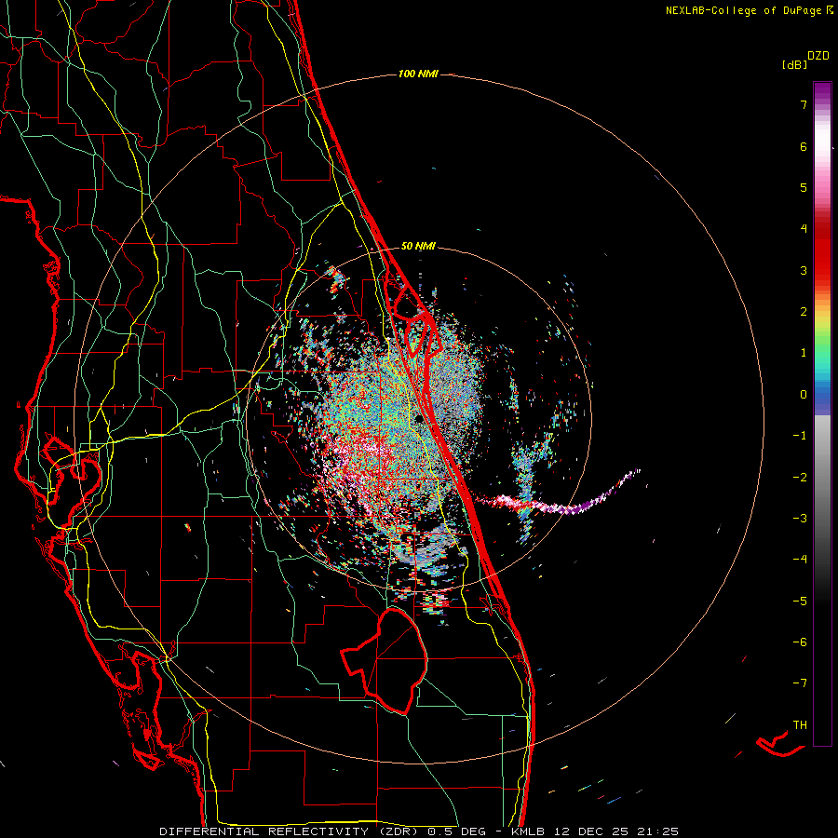Click the 7 value on color scale
Image resolution: width=838 pixels, height=838 pixels.
pyautogui.click(x=804, y=104)
